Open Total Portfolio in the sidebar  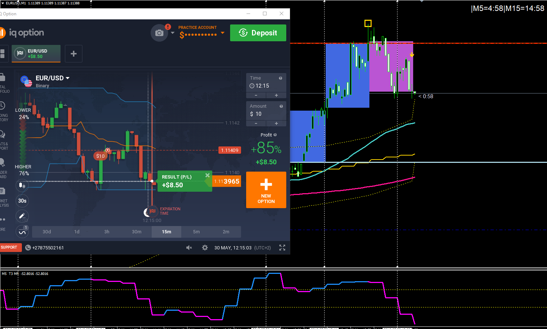3,83
